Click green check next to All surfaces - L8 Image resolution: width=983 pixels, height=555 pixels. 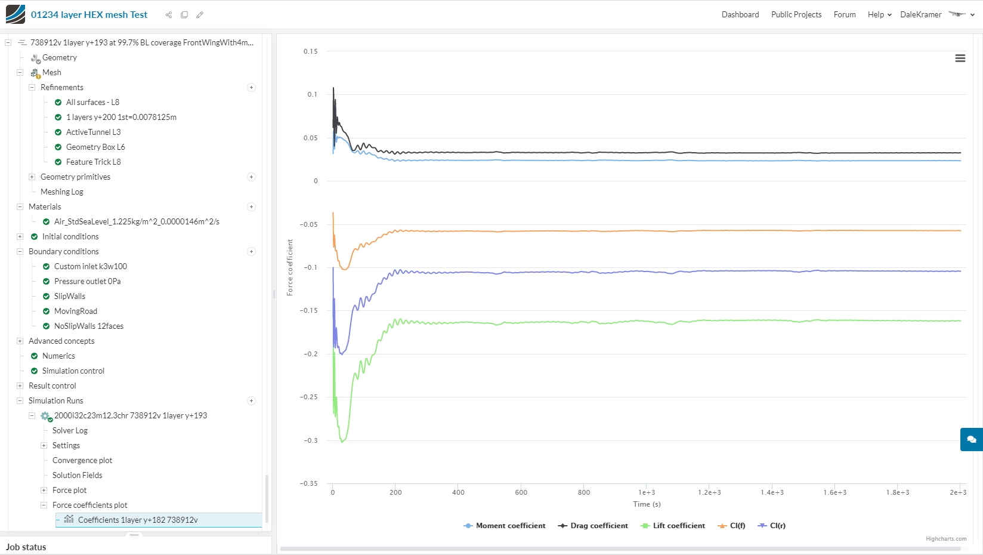(x=58, y=103)
